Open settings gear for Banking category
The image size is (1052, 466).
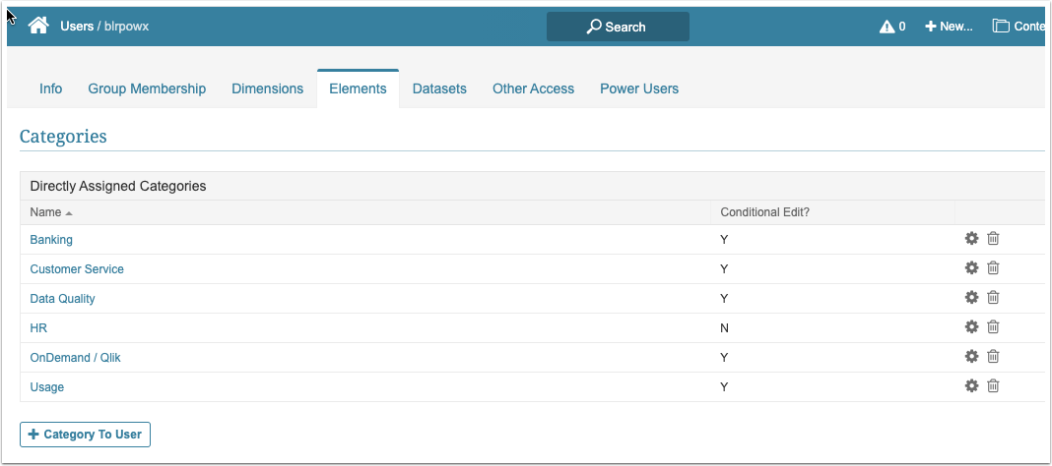coord(971,239)
